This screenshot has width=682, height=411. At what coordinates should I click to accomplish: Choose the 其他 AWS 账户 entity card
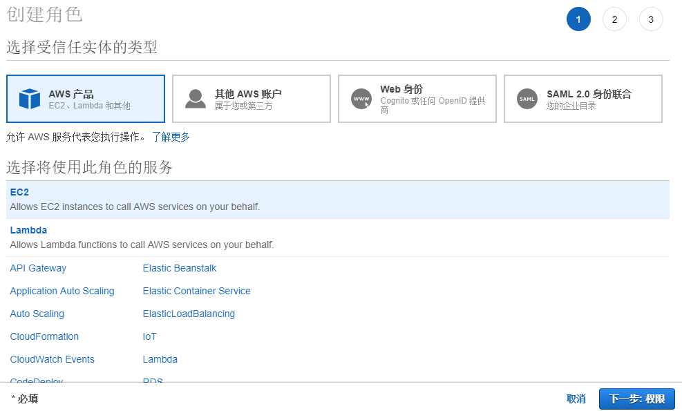(x=252, y=99)
